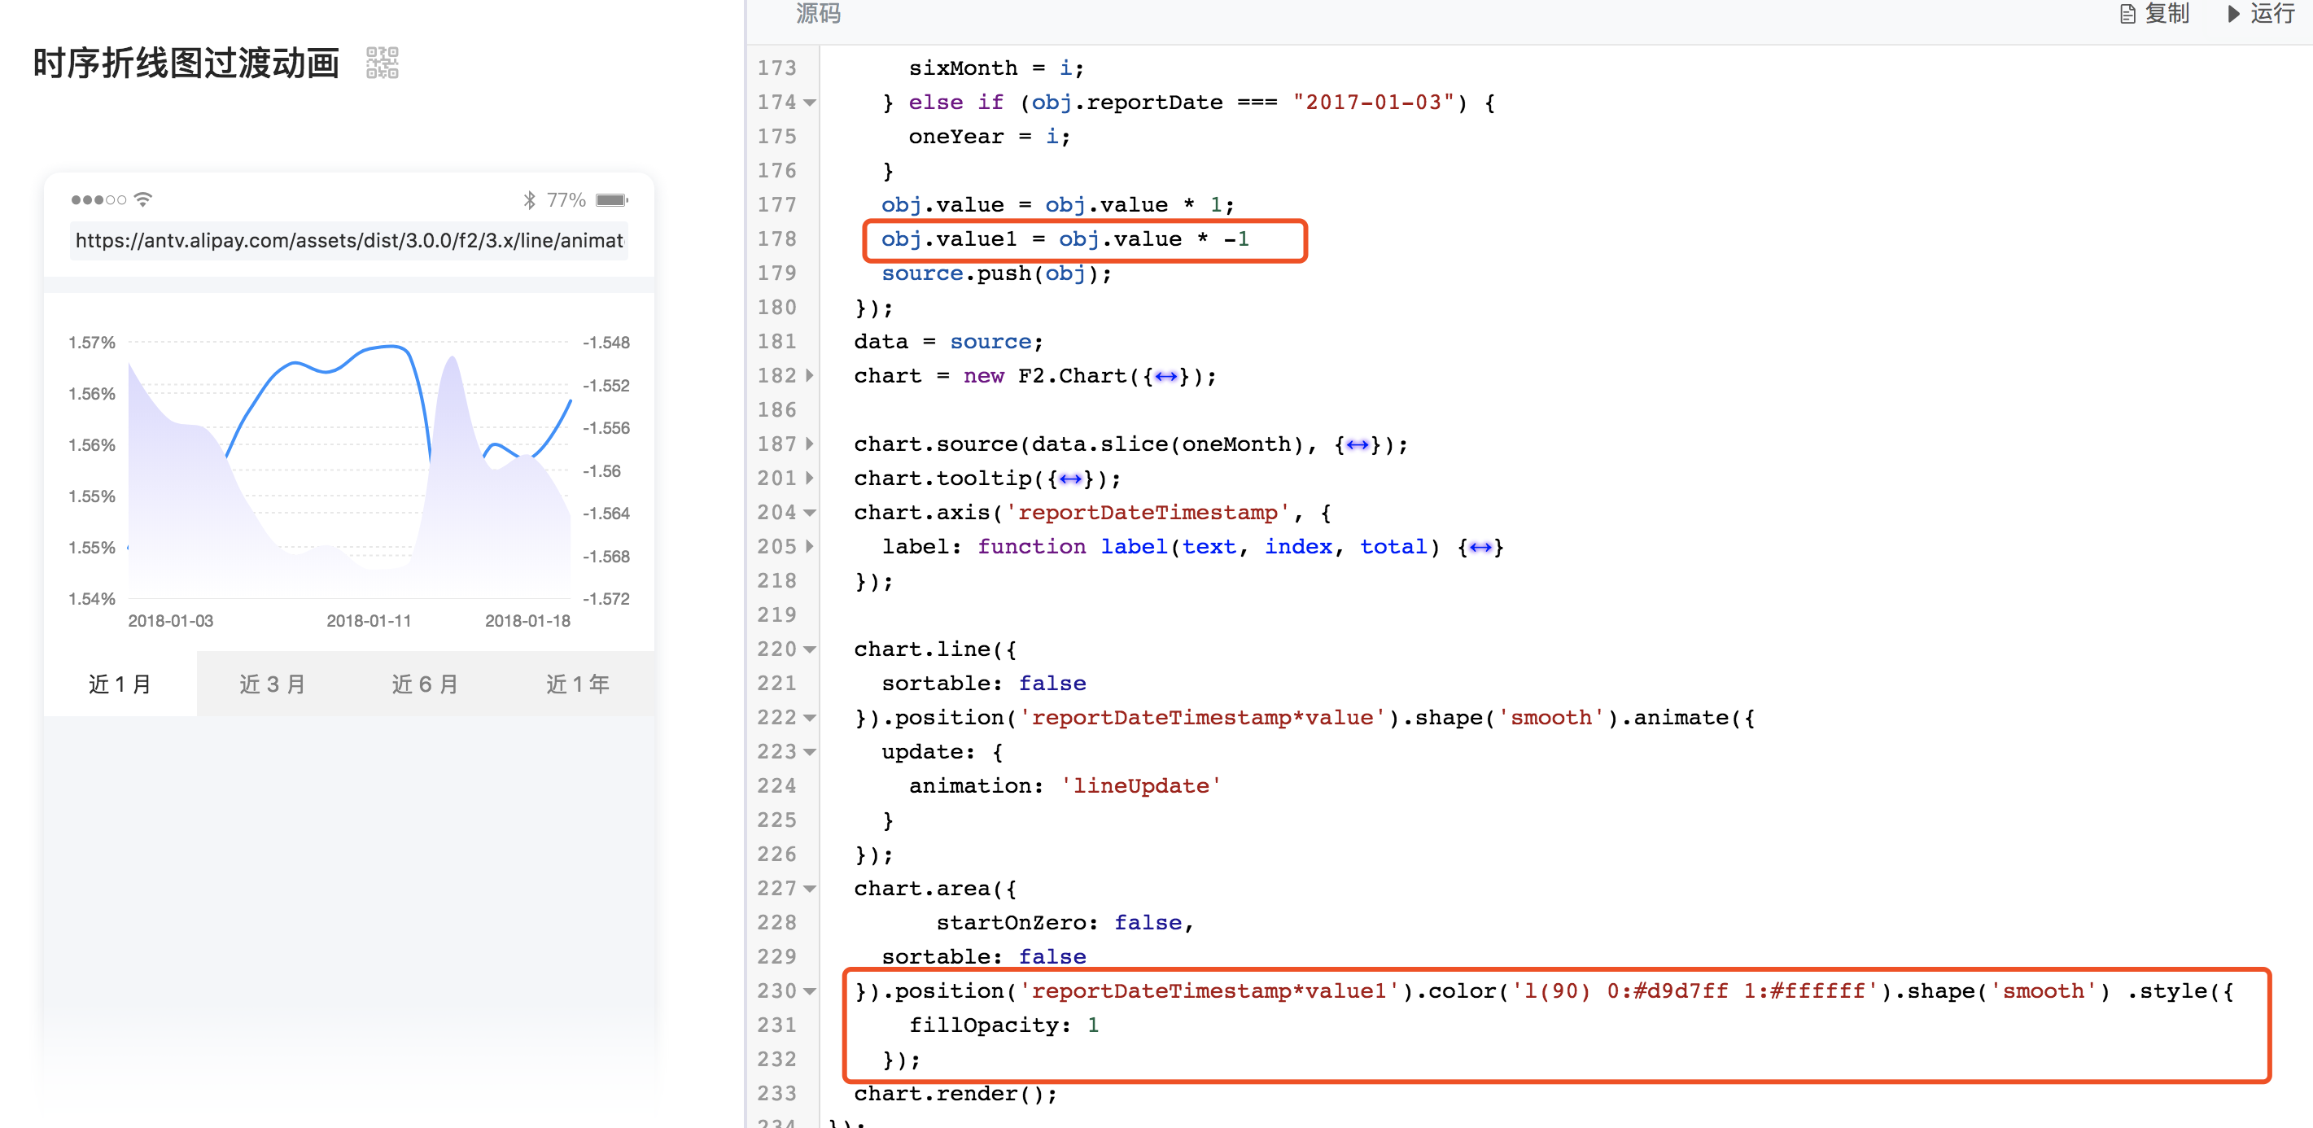Viewport: 2313px width, 1128px height.
Task: Expand folded code at line 182
Action: click(811, 375)
